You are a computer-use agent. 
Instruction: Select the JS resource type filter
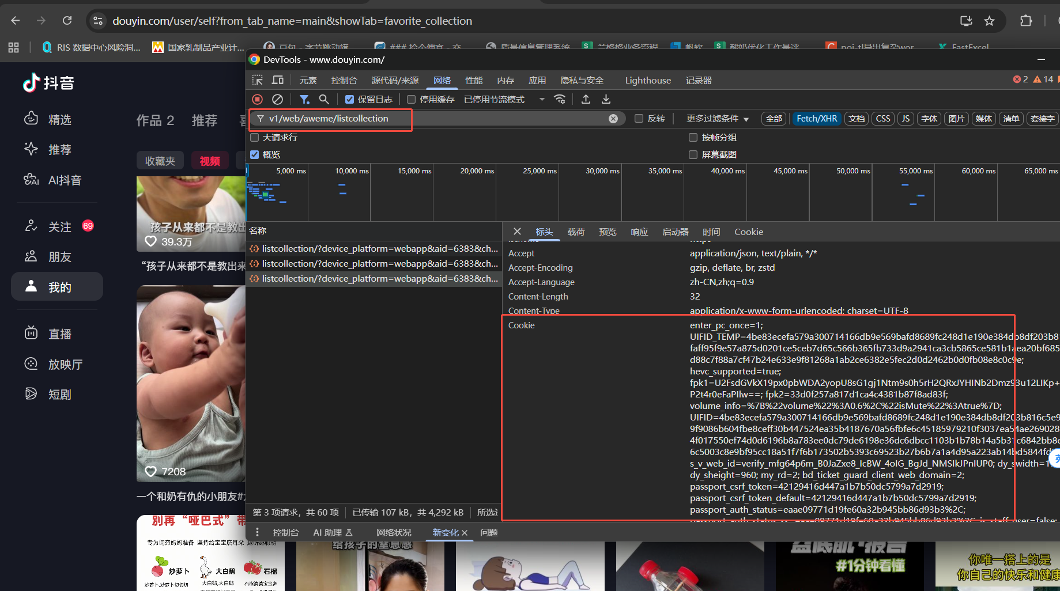click(x=906, y=119)
